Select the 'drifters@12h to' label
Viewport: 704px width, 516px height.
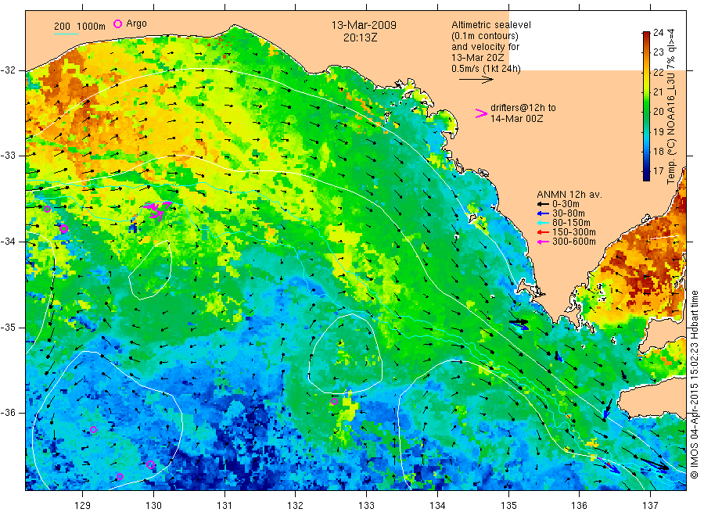point(523,108)
